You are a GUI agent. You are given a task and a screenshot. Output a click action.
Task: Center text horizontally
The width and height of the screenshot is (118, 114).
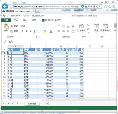coord(63,31)
